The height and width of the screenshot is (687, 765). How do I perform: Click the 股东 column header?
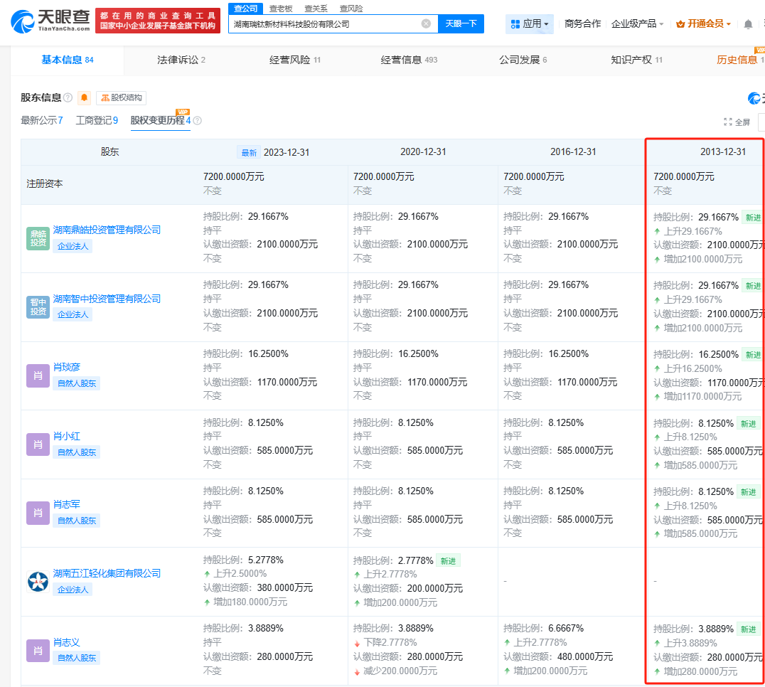[109, 151]
